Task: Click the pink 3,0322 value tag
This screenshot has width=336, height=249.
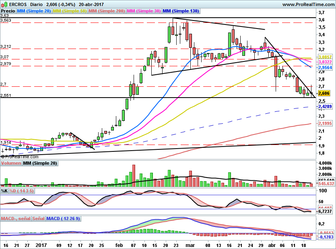Action: click(x=325, y=62)
